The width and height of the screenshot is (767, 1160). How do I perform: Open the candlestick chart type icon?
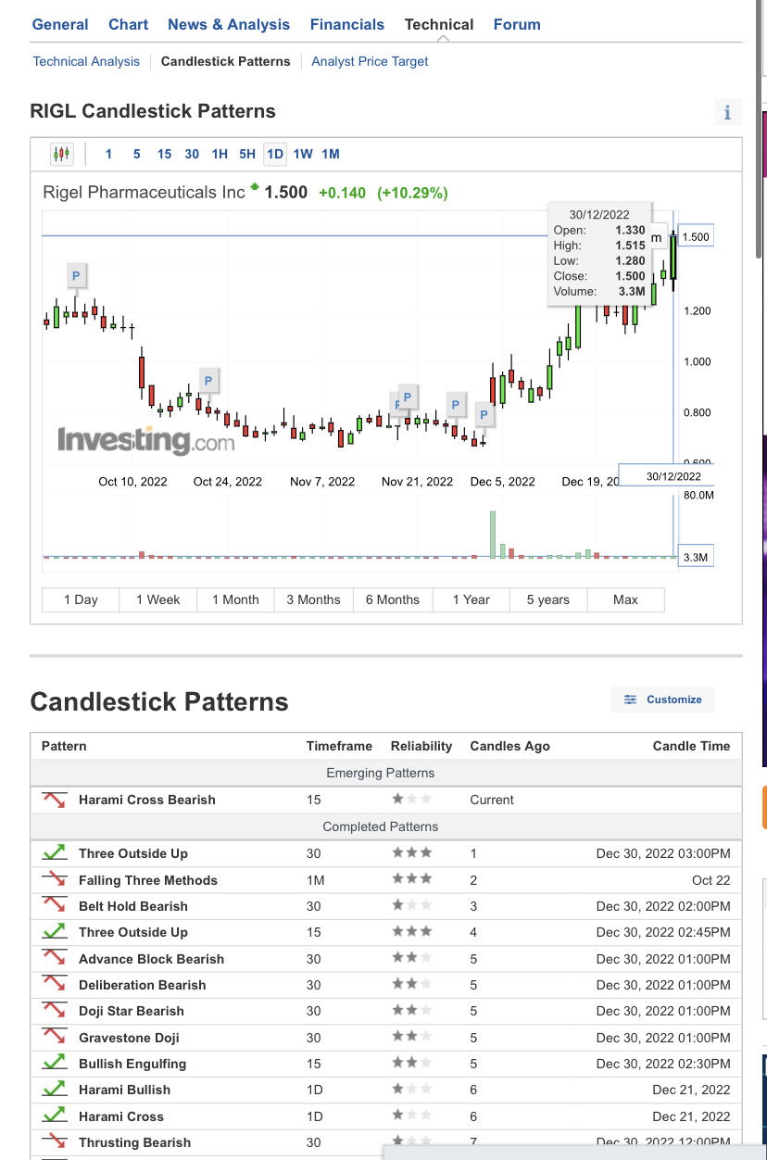coord(62,154)
